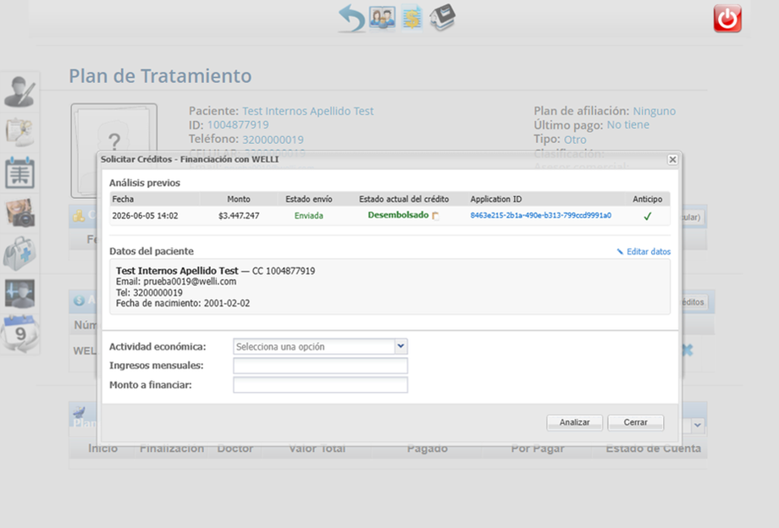The width and height of the screenshot is (779, 528).
Task: Open the clipboard notes sidebar icon
Action: click(19, 132)
